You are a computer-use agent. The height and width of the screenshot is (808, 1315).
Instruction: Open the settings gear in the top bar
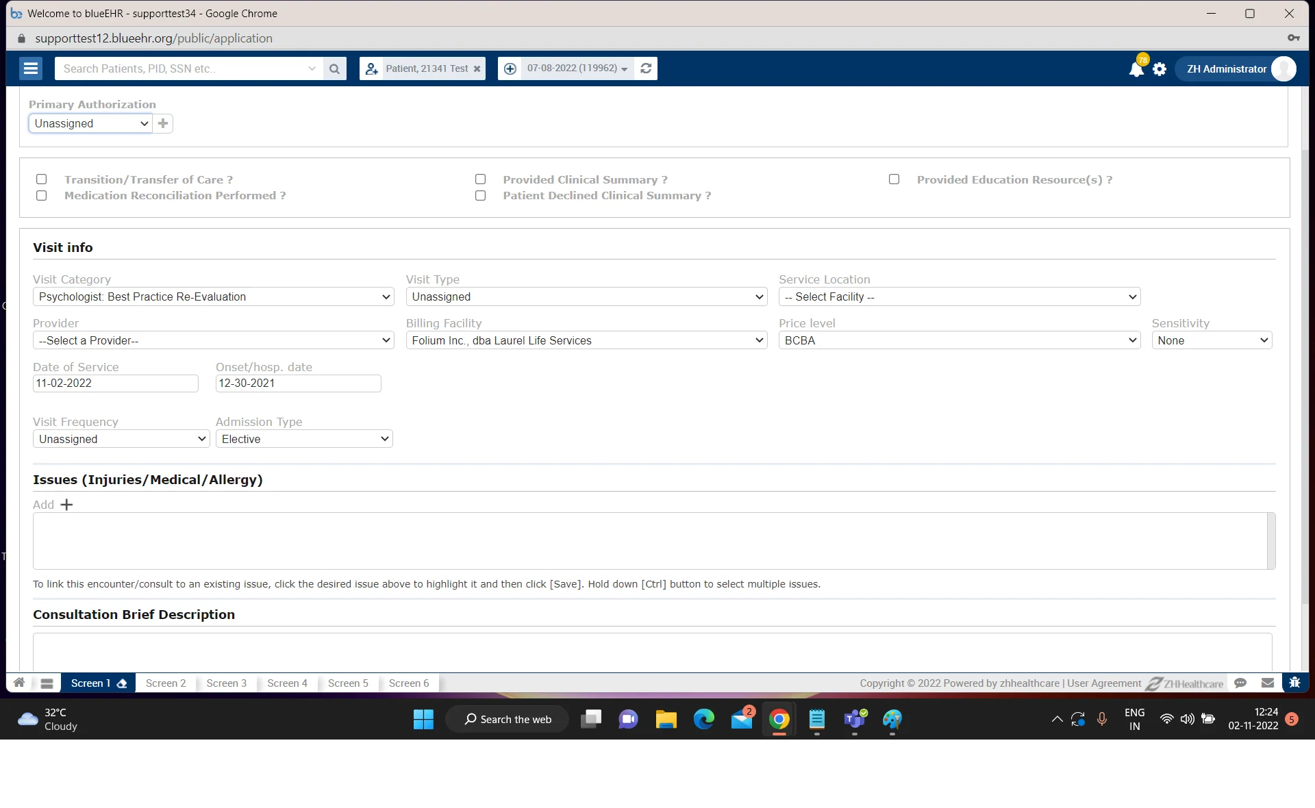tap(1160, 68)
